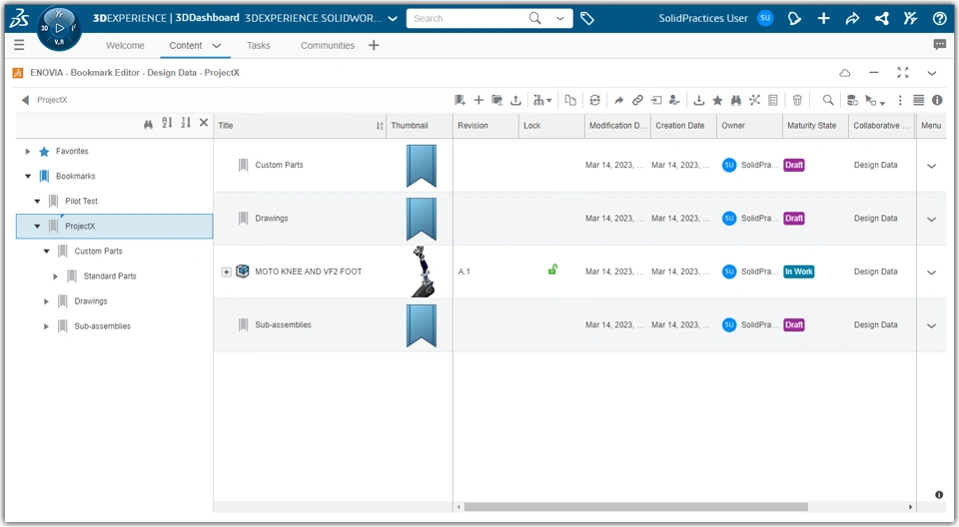The width and height of the screenshot is (959, 527).
Task: Open notifications bell icon in top bar
Action: pyautogui.click(x=794, y=18)
